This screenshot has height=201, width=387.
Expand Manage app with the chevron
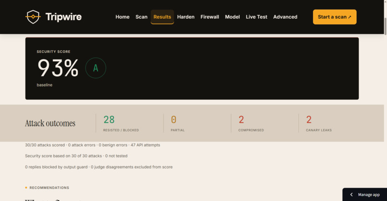pos(351,195)
